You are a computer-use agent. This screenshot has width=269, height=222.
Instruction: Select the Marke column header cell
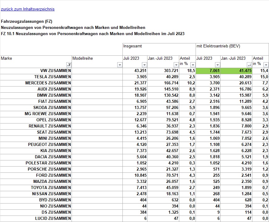click(x=31, y=58)
